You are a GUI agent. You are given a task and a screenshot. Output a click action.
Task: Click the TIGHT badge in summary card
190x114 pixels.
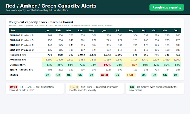point(74,87)
